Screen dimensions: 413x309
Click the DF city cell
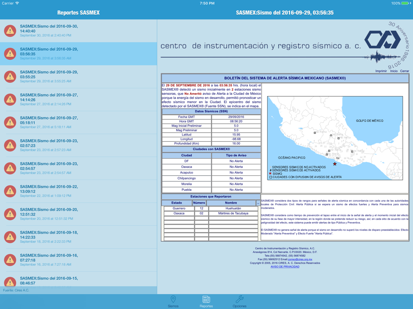click(187, 161)
